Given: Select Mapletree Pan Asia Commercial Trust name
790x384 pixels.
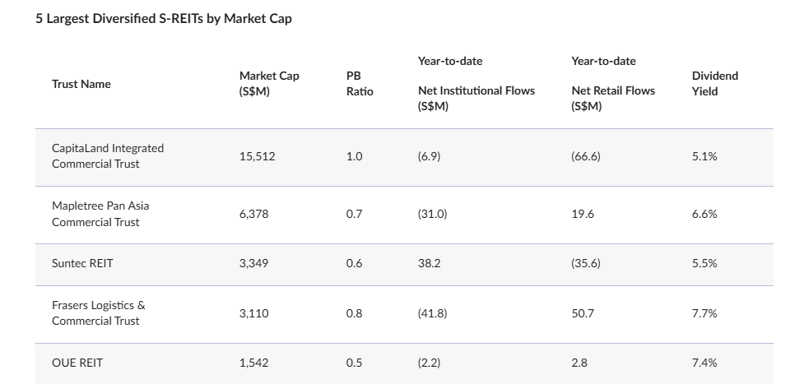Looking at the screenshot, I should pyautogui.click(x=100, y=214).
